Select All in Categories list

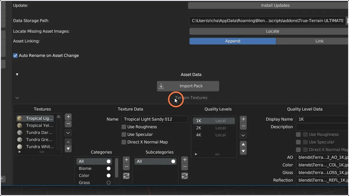94,161
